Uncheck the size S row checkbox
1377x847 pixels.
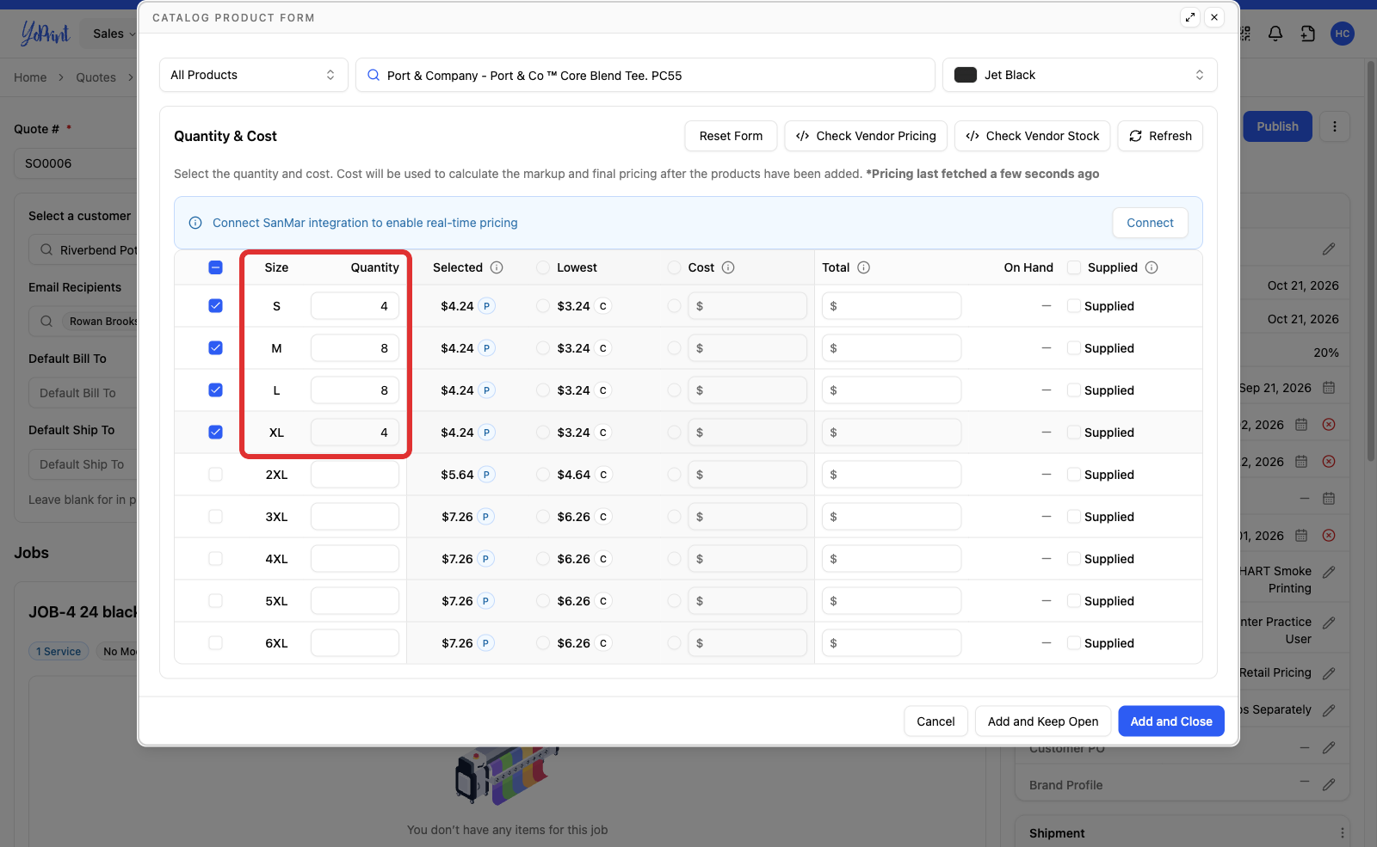[215, 306]
